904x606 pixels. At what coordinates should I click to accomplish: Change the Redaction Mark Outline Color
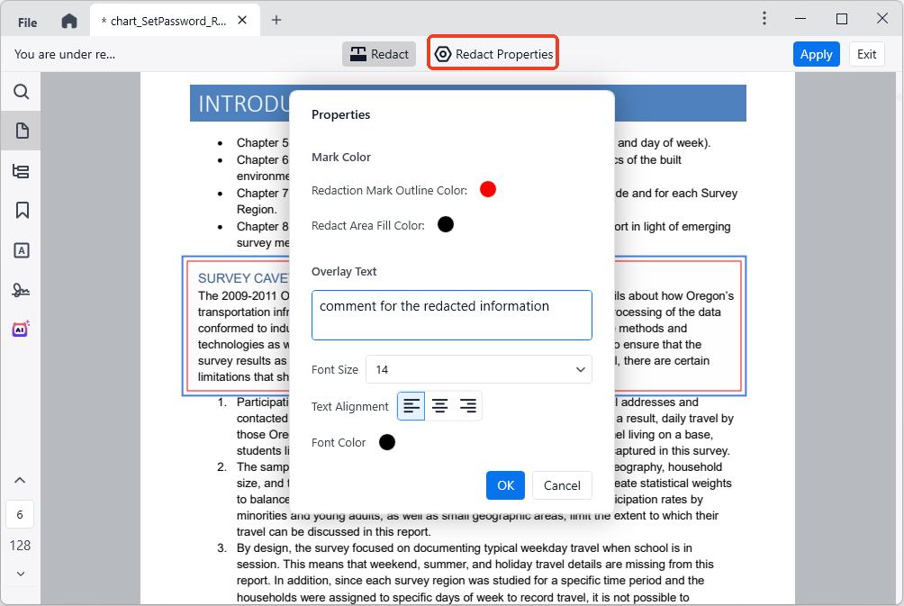[x=487, y=189]
